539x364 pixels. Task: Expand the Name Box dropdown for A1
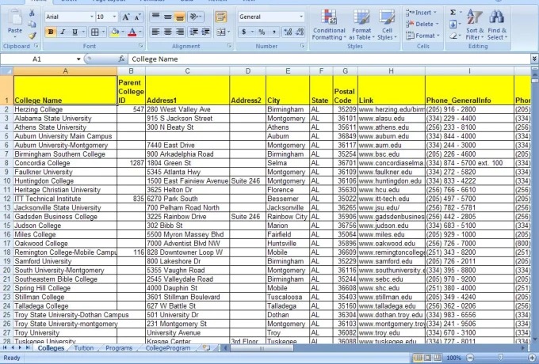78,59
